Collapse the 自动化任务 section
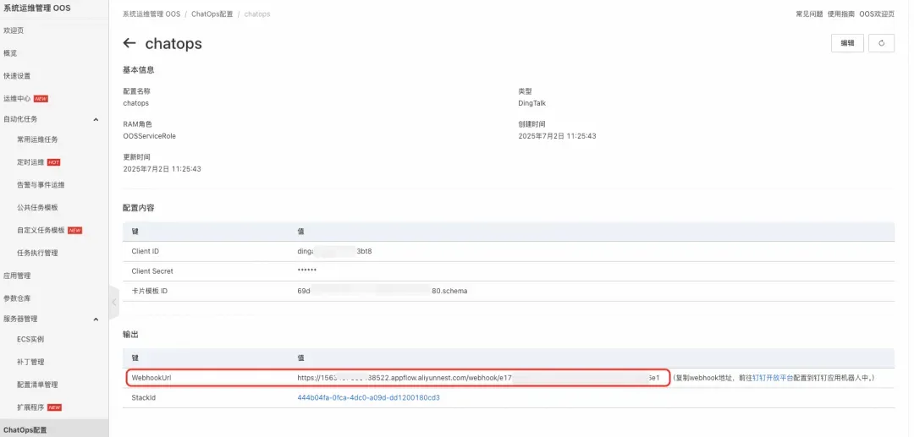 (x=96, y=119)
